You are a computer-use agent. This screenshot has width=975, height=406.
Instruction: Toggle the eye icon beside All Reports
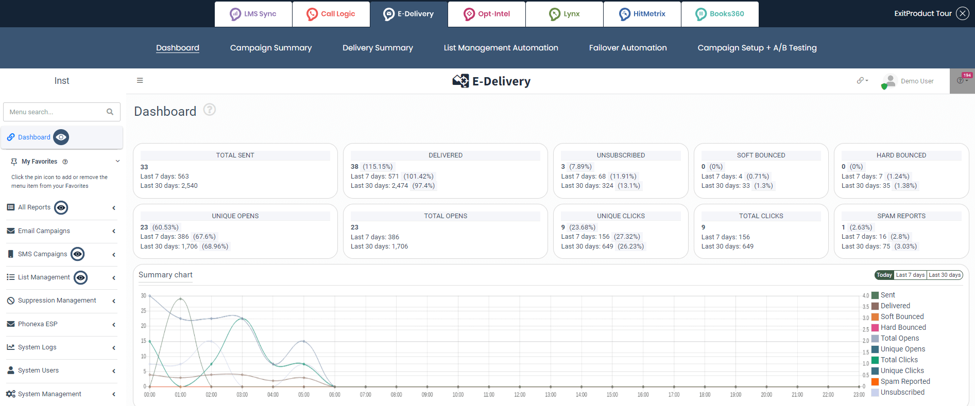(x=61, y=207)
